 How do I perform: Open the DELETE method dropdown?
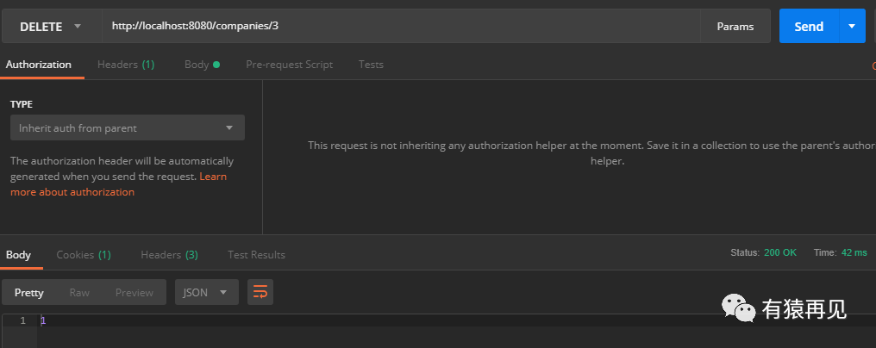tap(50, 27)
